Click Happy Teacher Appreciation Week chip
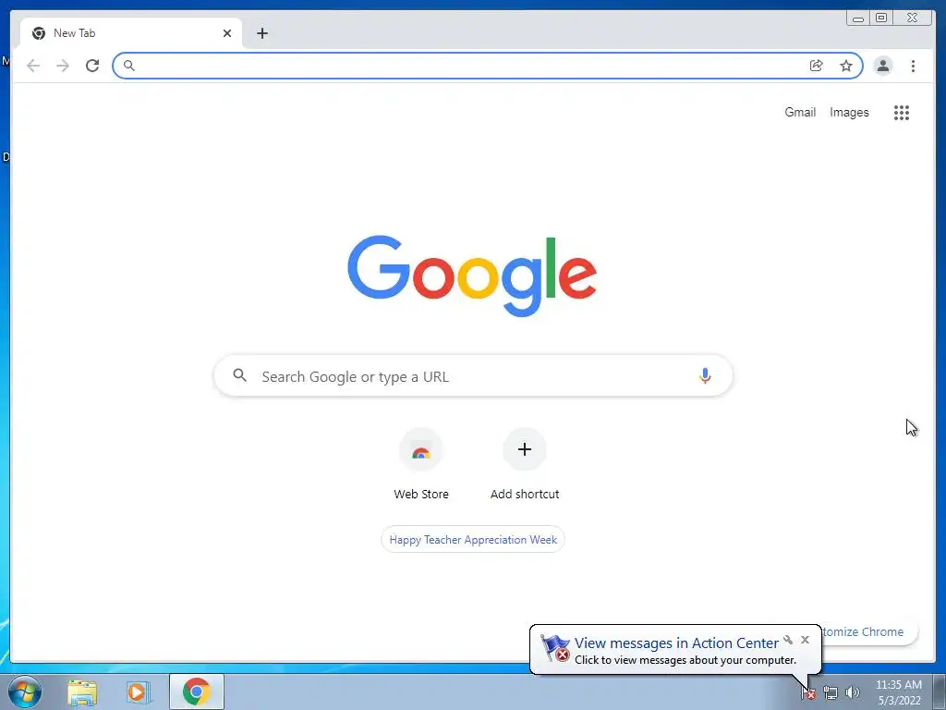The width and height of the screenshot is (946, 710). pyautogui.click(x=473, y=540)
